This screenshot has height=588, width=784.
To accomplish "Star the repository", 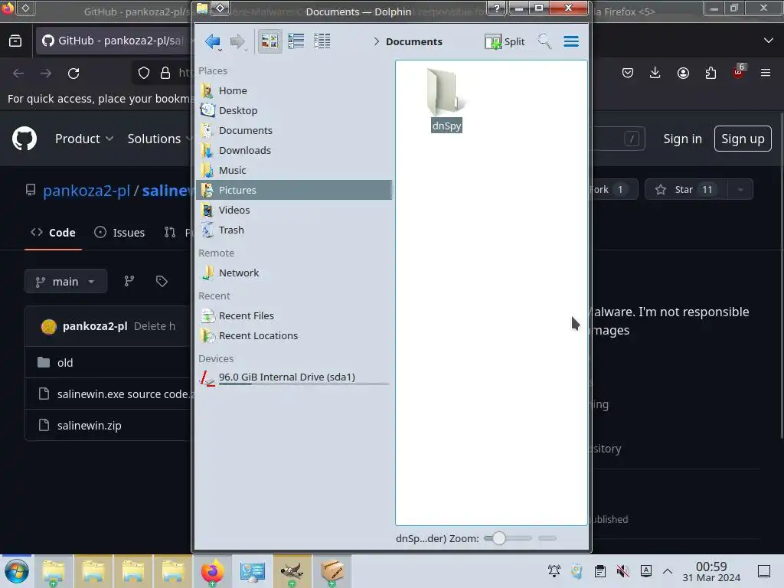I will [686, 190].
